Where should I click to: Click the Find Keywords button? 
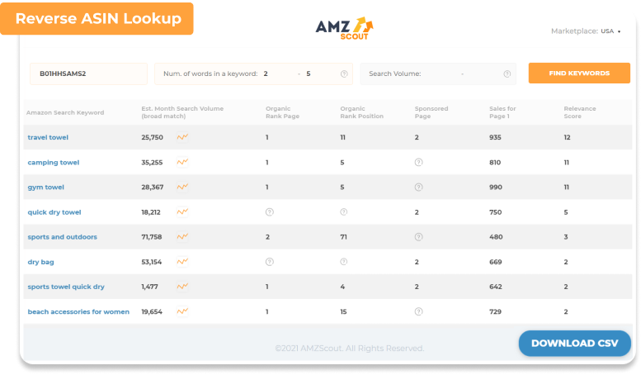579,74
